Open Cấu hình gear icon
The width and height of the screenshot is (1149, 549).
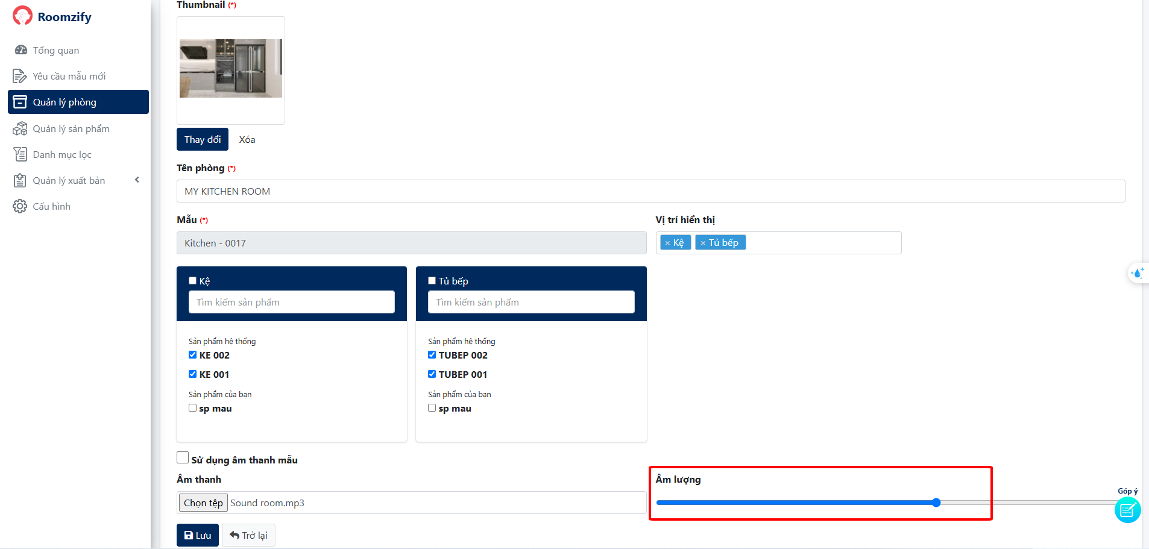click(x=20, y=206)
